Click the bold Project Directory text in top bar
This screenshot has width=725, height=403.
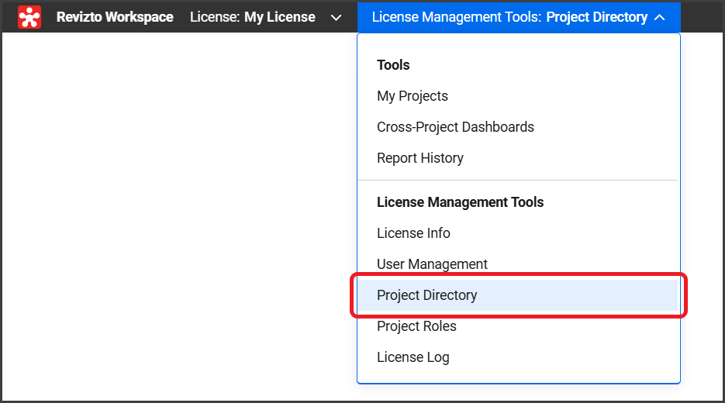tap(596, 17)
